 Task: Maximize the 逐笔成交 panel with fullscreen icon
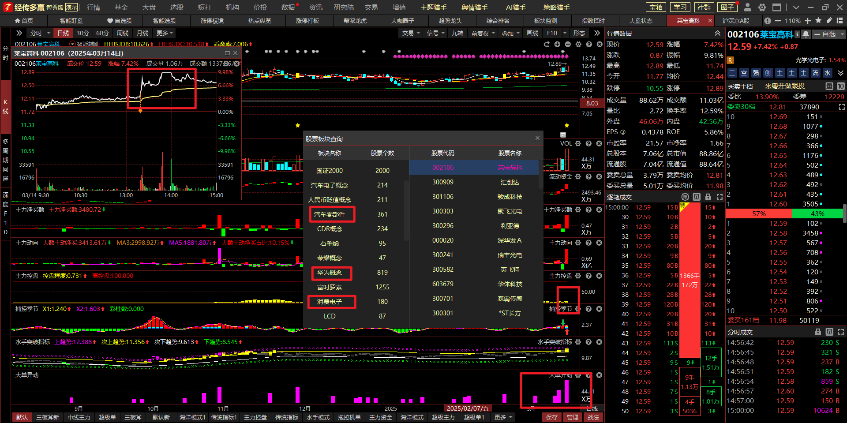(720, 197)
